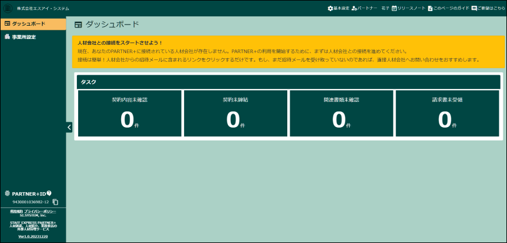Open リリースノート release notes
This screenshot has height=243, width=507.
click(x=409, y=8)
